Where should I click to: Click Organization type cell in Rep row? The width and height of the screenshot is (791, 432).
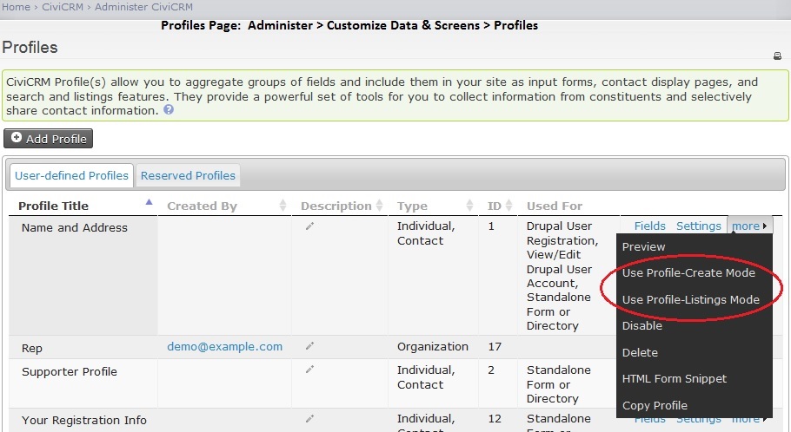[432, 346]
